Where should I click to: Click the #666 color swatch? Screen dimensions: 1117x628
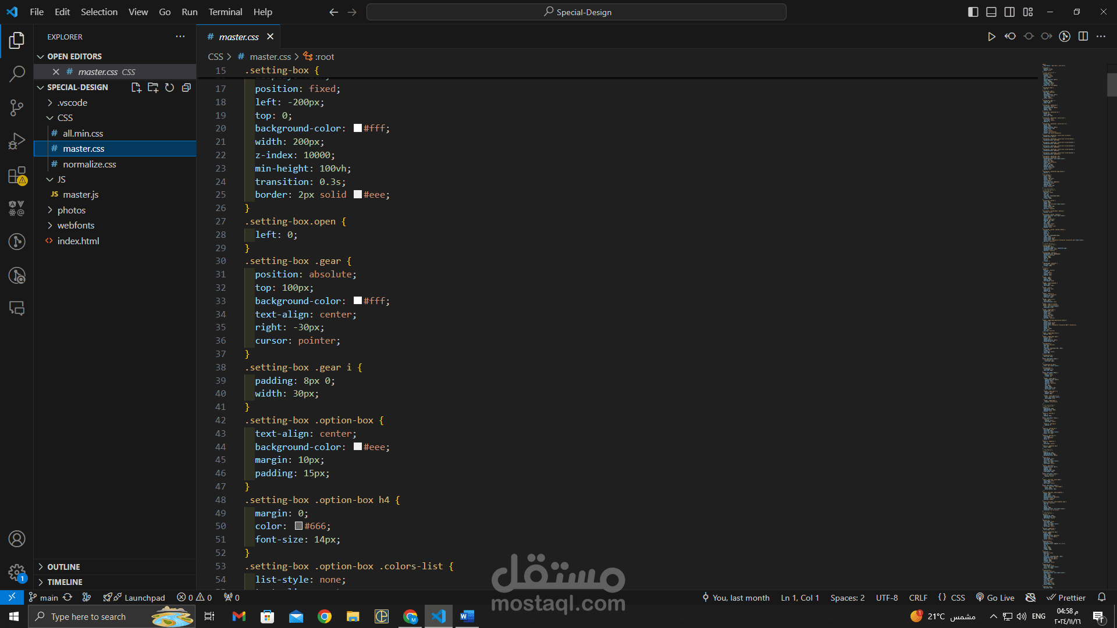pyautogui.click(x=298, y=526)
